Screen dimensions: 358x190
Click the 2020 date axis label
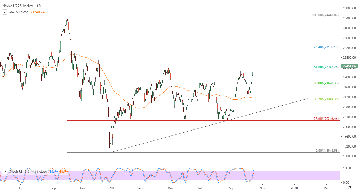(x=295, y=188)
